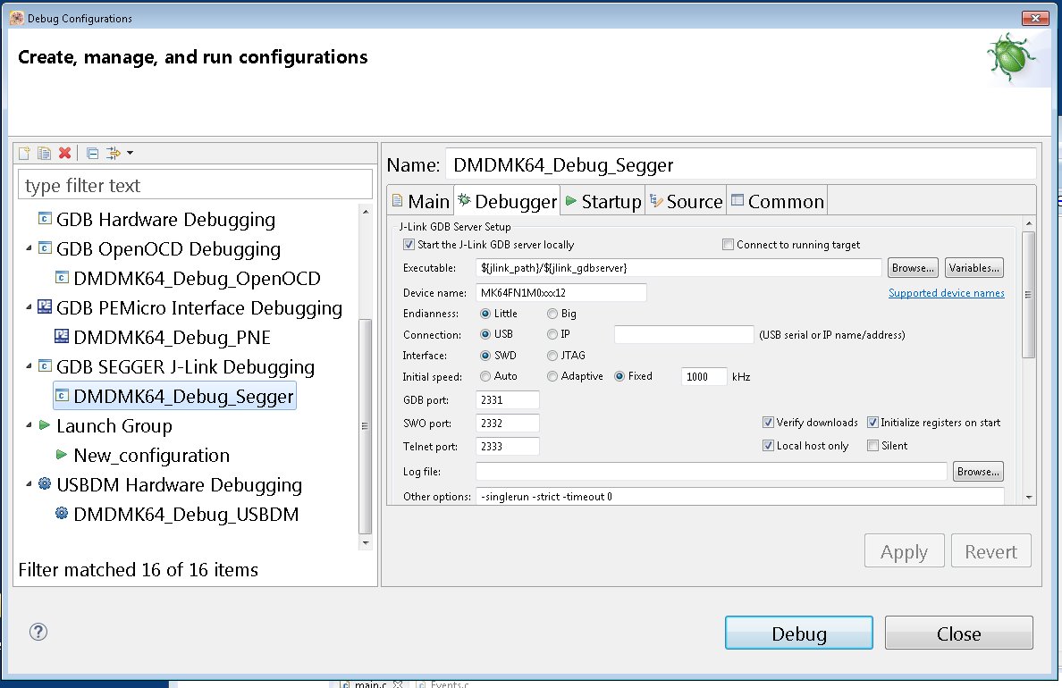
Task: Select Little endianness radio button
Action: click(x=485, y=314)
